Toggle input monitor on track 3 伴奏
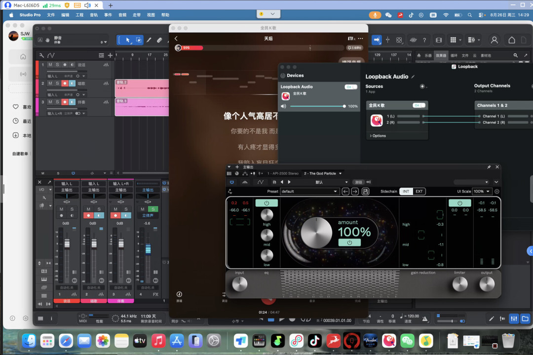The height and width of the screenshot is (355, 533). click(72, 102)
